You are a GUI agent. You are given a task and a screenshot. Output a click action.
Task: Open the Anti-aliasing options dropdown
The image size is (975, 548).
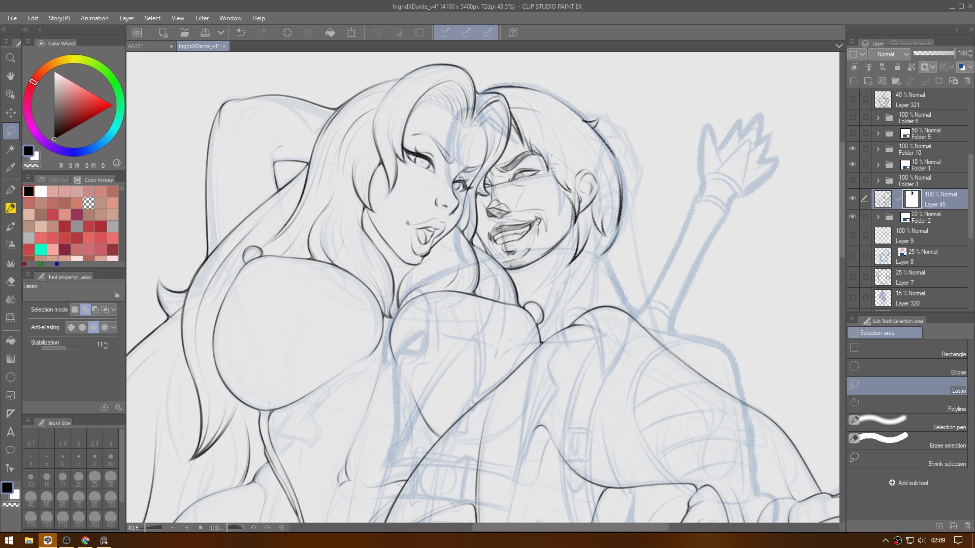114,327
